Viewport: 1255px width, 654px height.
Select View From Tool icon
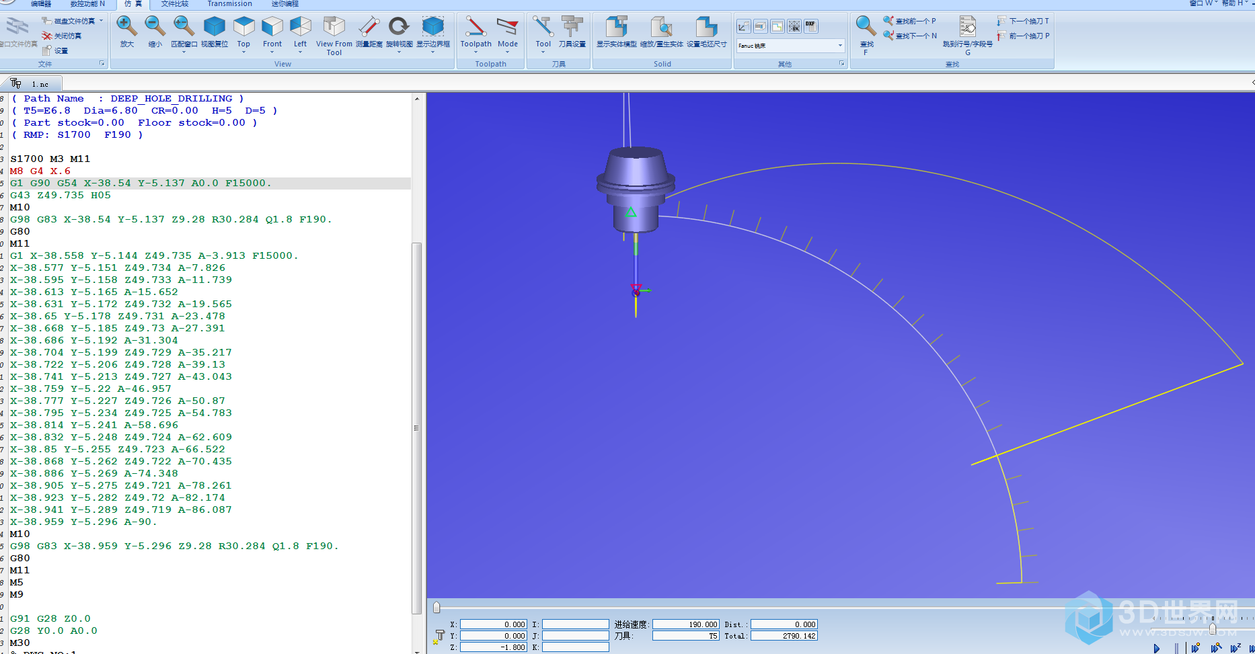tap(334, 27)
